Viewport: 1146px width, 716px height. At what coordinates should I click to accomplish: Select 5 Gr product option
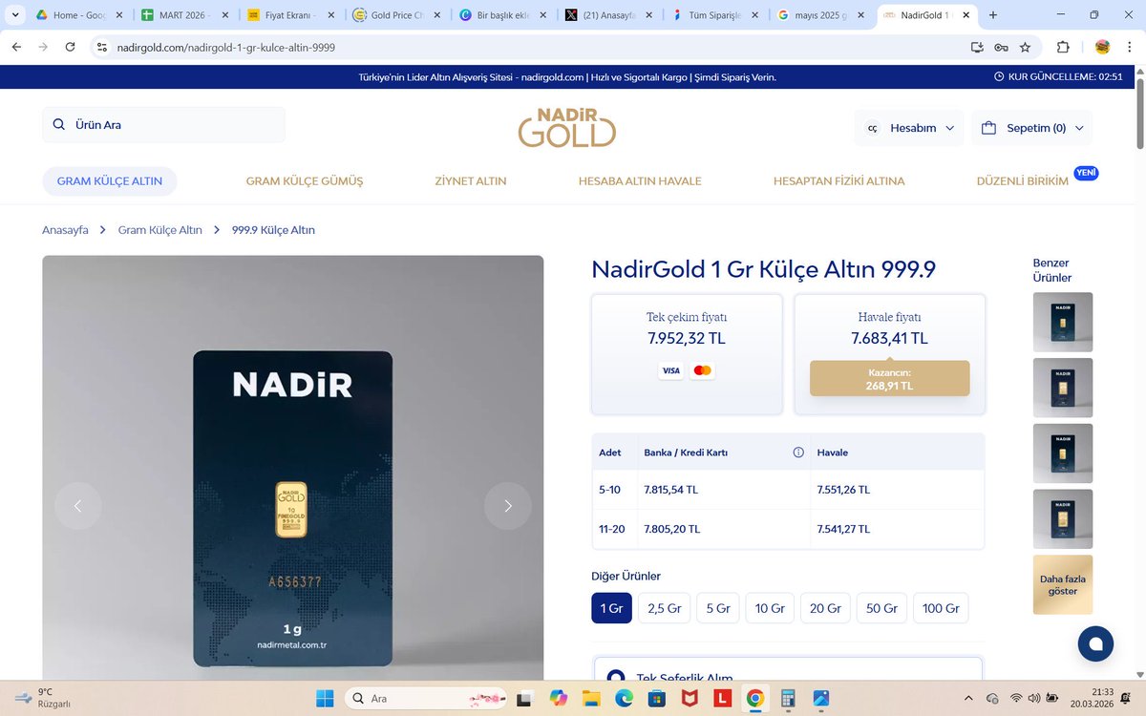click(x=718, y=608)
